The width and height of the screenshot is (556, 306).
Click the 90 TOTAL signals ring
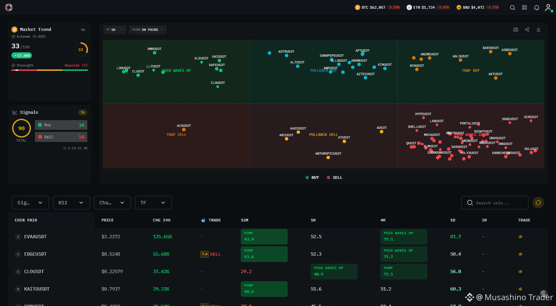coord(21,129)
